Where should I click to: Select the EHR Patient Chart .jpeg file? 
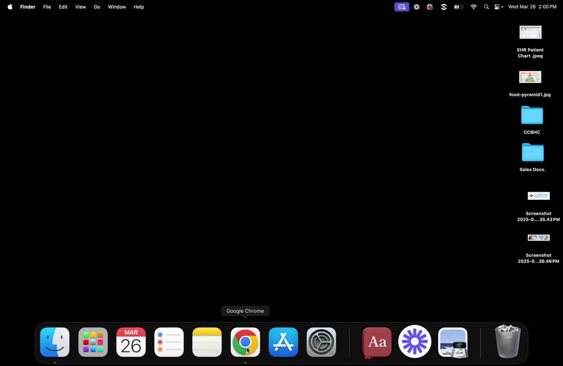tap(530, 42)
